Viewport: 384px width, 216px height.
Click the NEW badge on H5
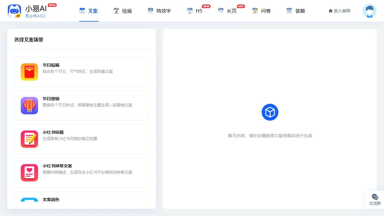[206, 6]
